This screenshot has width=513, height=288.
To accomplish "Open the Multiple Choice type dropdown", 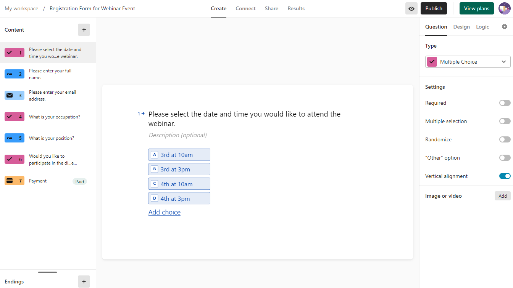I will pos(468,62).
